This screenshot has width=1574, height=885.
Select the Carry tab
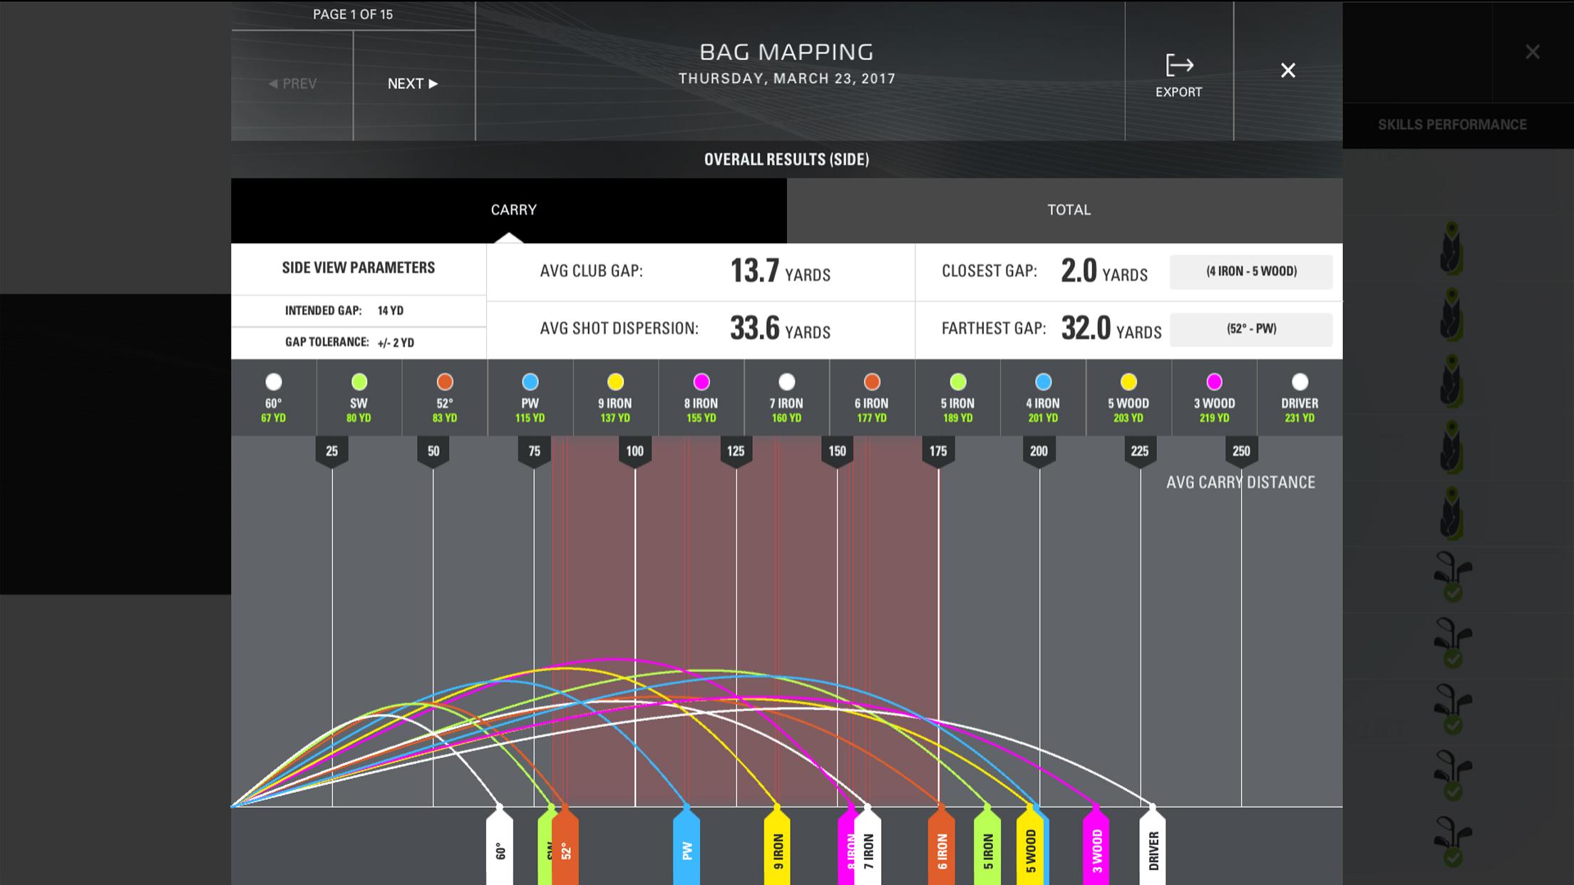(513, 209)
